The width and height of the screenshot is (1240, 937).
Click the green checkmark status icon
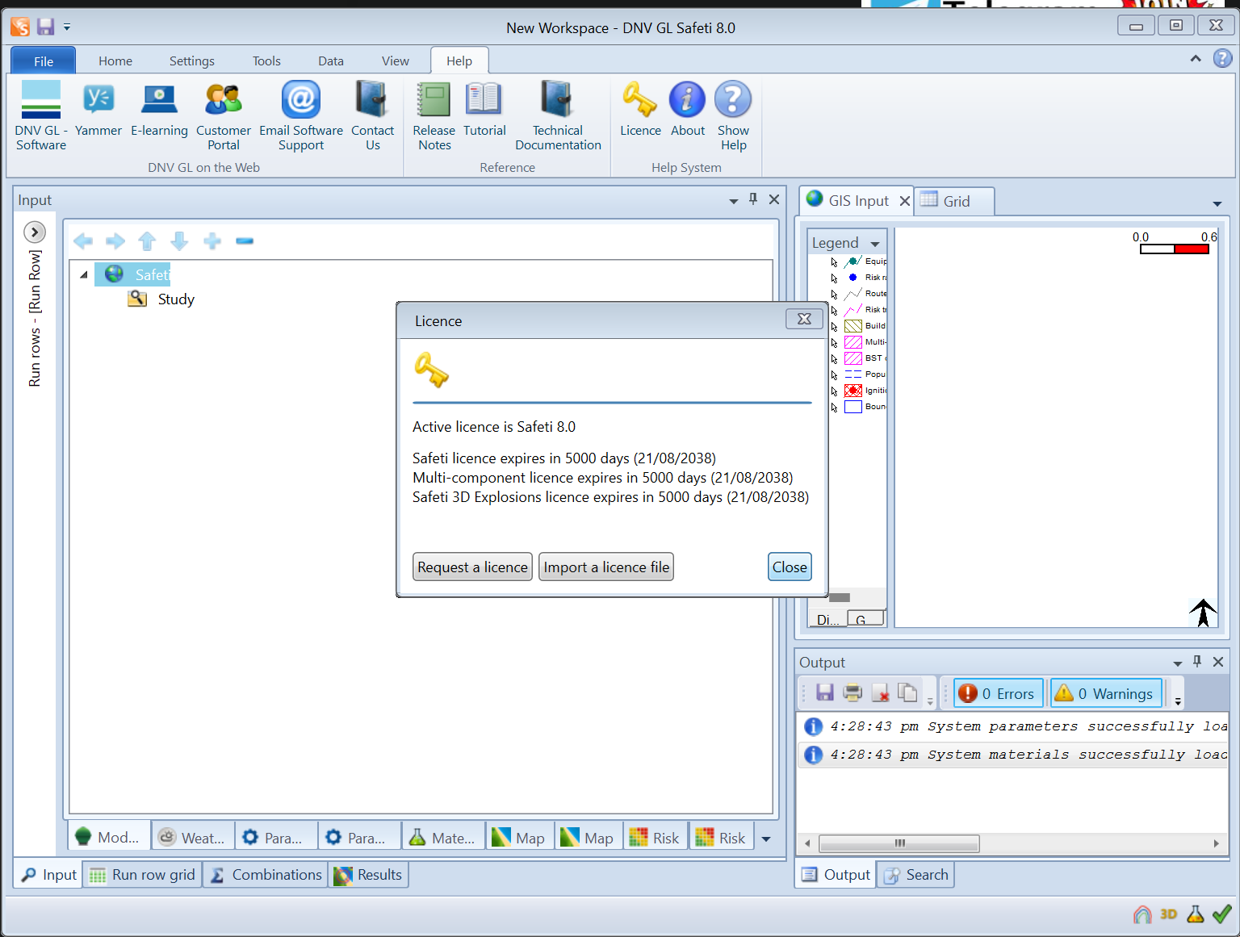click(1221, 914)
